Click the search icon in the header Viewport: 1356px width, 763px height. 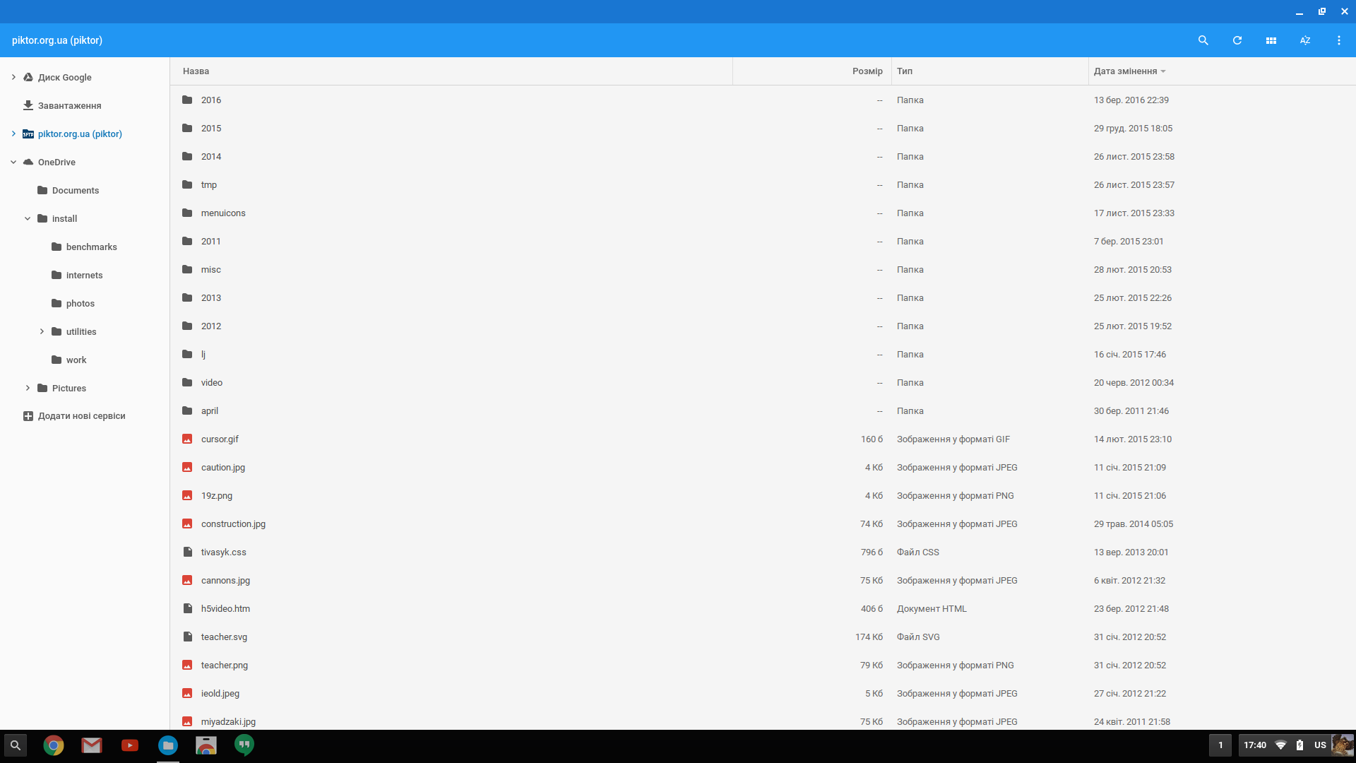pos(1203,40)
